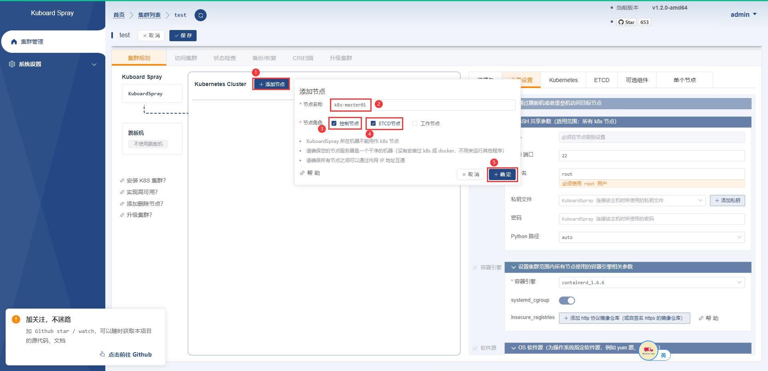
Task: Click the v1.2.0-amd64 version text
Action: 669,8
